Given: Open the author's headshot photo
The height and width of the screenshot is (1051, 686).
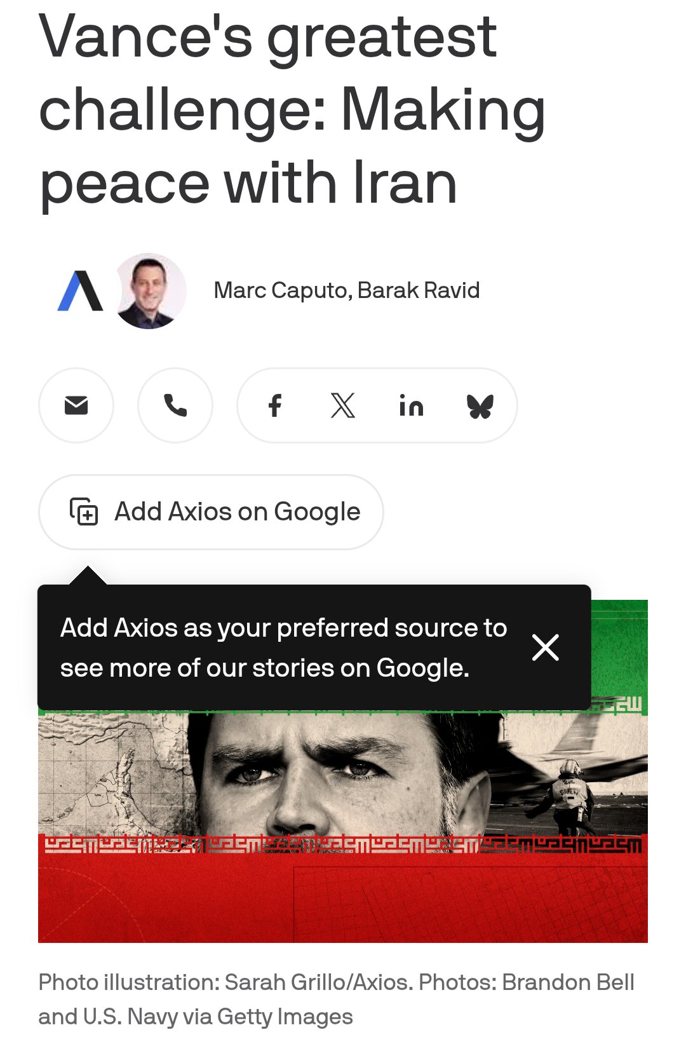Looking at the screenshot, I should [149, 291].
